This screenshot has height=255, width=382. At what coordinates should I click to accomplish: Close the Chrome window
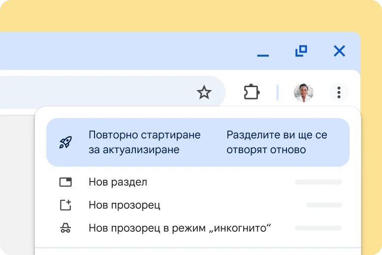[x=339, y=51]
